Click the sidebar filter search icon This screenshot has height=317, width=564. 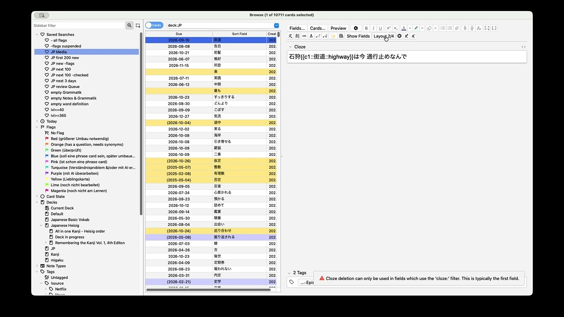(x=129, y=26)
